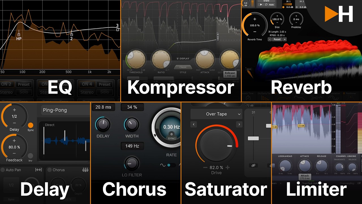
Task: Select next saturation type with right arrow
Action: (x=239, y=124)
